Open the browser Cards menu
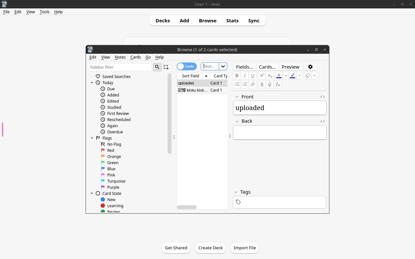The image size is (415, 259). tap(136, 57)
